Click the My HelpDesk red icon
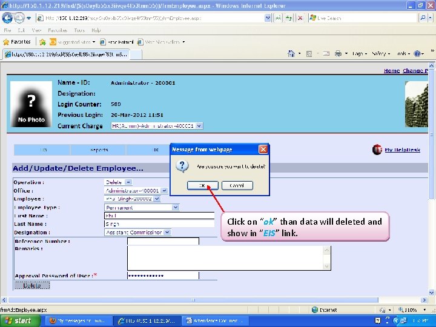 (x=377, y=150)
